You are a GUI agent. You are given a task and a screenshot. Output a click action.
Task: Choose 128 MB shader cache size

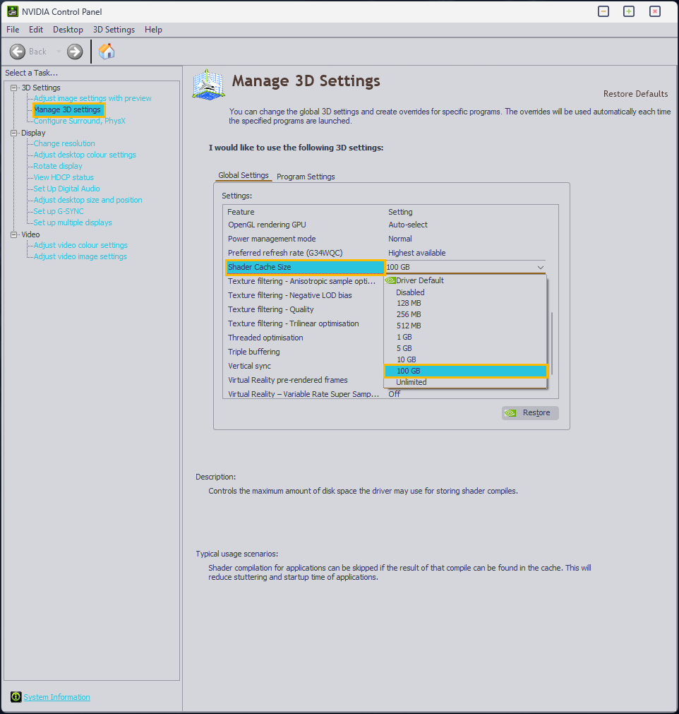[465, 303]
